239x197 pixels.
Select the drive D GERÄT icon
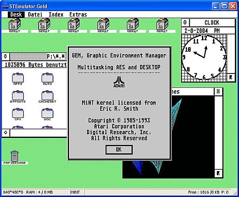(15, 25)
